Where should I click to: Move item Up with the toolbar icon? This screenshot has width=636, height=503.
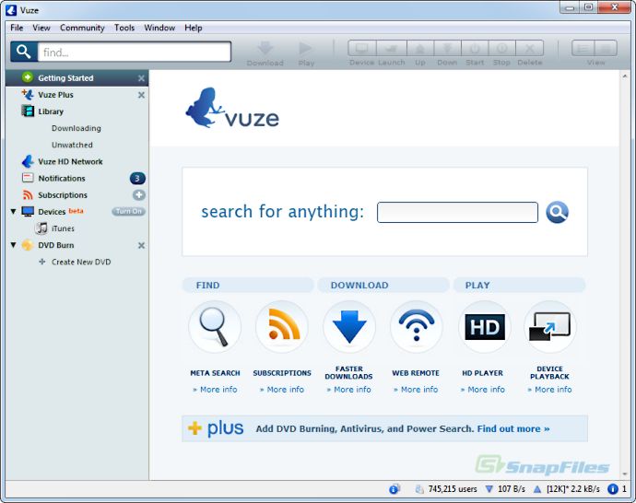(x=420, y=48)
